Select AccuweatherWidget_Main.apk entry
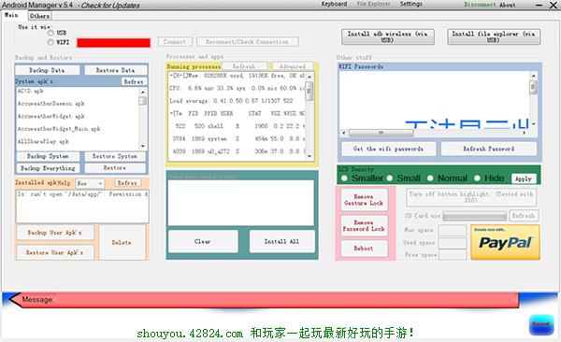 (59, 129)
